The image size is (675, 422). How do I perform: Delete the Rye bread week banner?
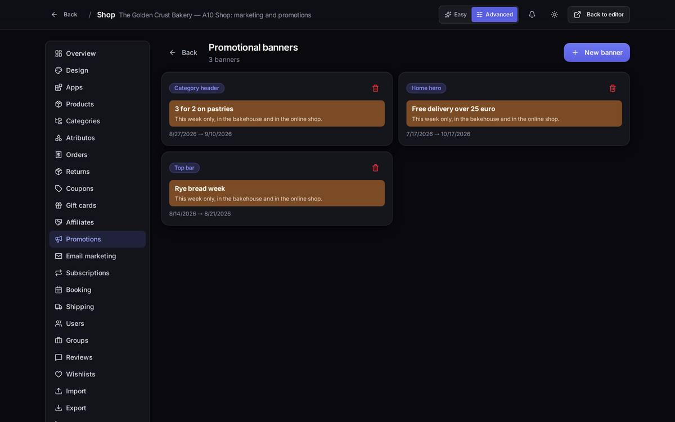(376, 168)
